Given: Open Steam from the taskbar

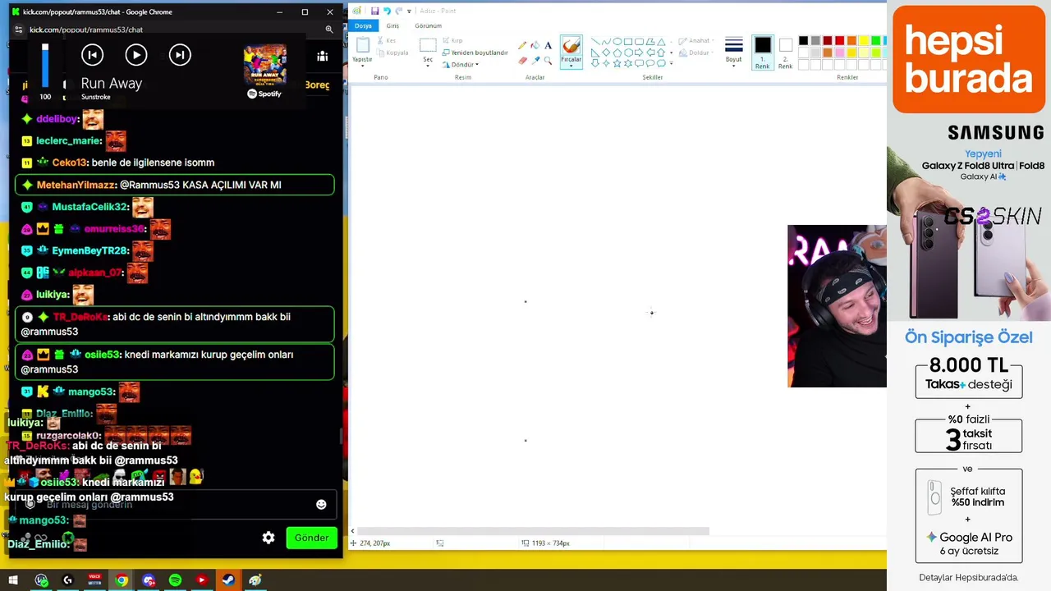Looking at the screenshot, I should pos(228,580).
